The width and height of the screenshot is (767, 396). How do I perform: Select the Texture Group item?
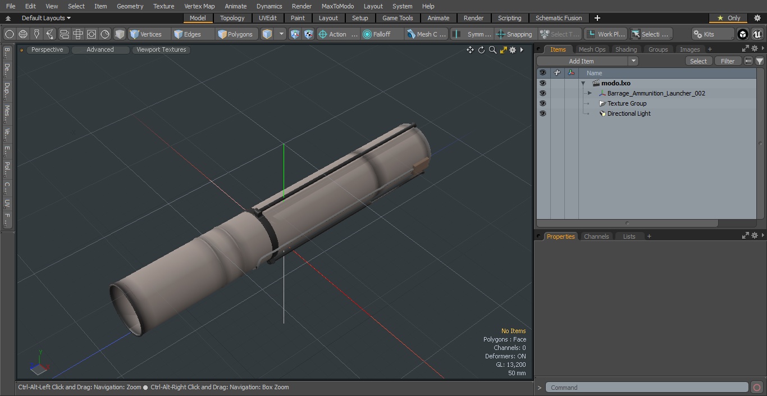[x=627, y=103]
